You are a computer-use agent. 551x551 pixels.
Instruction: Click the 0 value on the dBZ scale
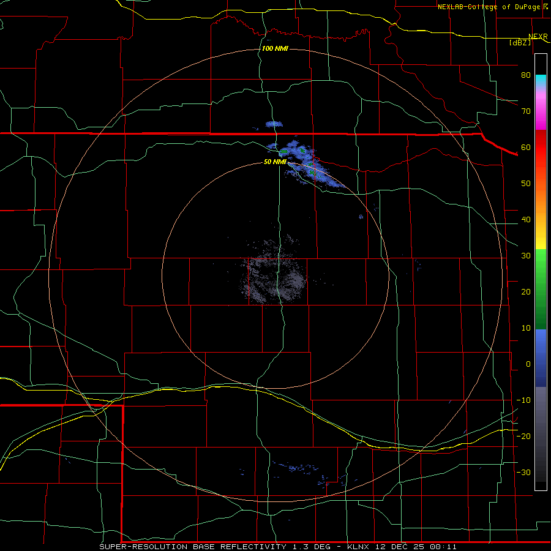click(x=528, y=364)
